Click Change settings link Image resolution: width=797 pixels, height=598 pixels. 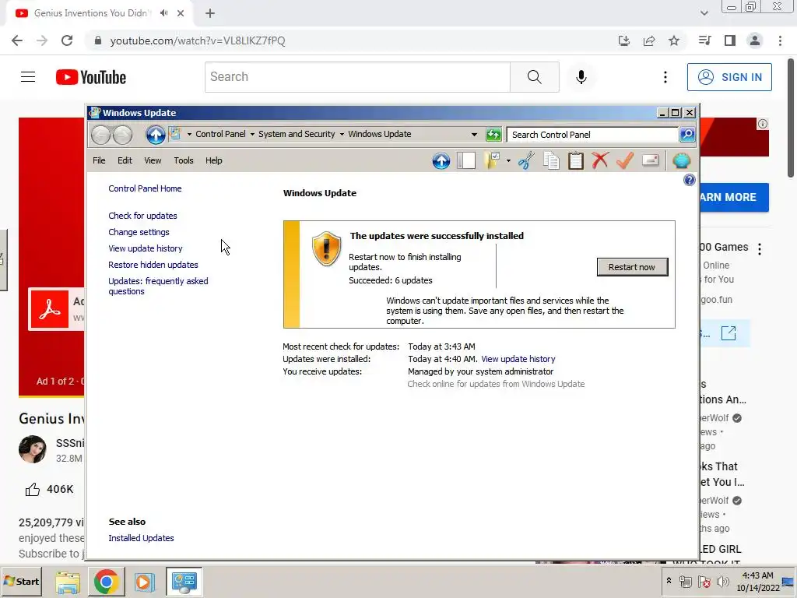coord(139,232)
